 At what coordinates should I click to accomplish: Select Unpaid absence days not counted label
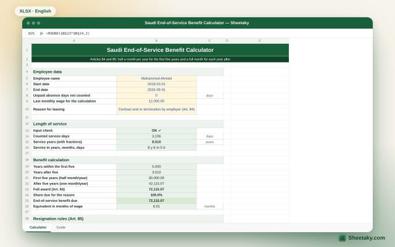(74, 96)
